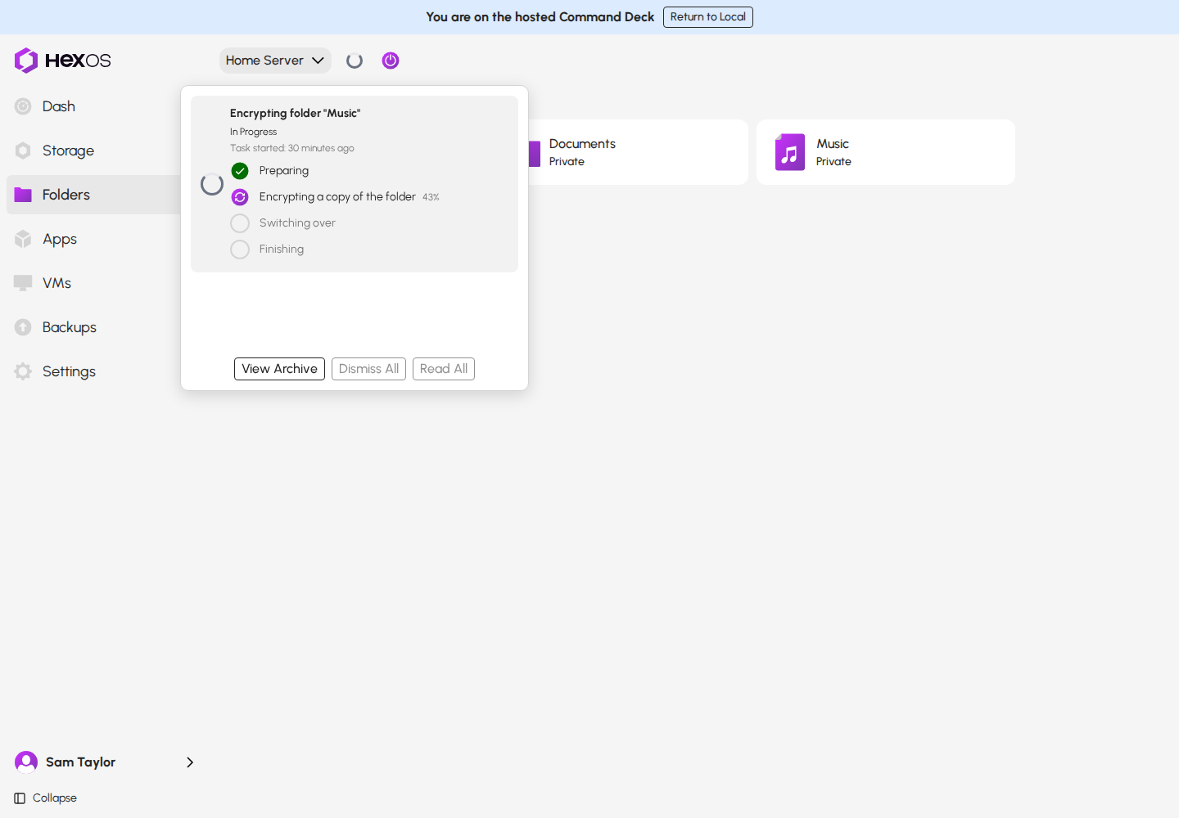
Task: Click the Collapse sidebar icon
Action: pos(20,798)
